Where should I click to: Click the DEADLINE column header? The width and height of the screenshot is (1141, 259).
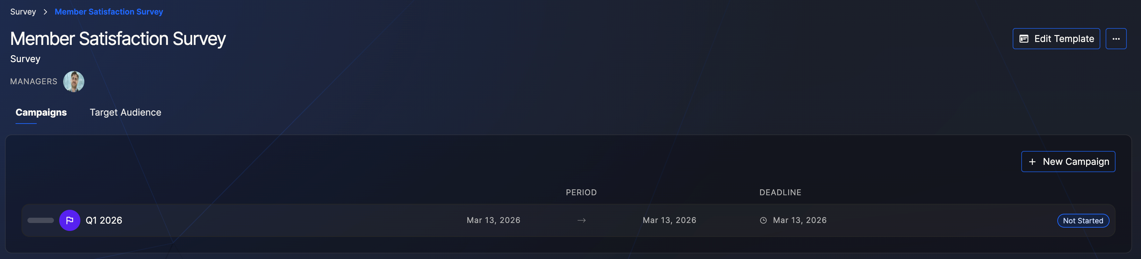point(780,193)
